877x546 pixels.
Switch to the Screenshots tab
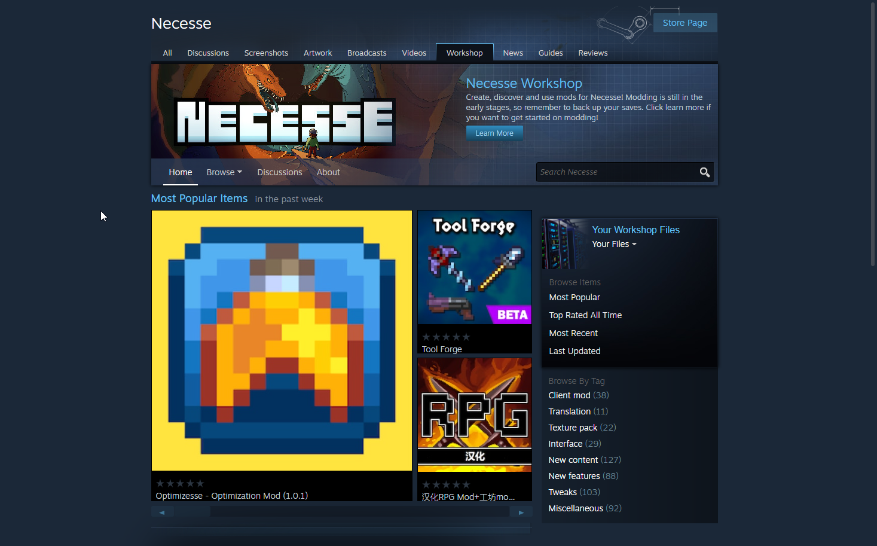[266, 53]
